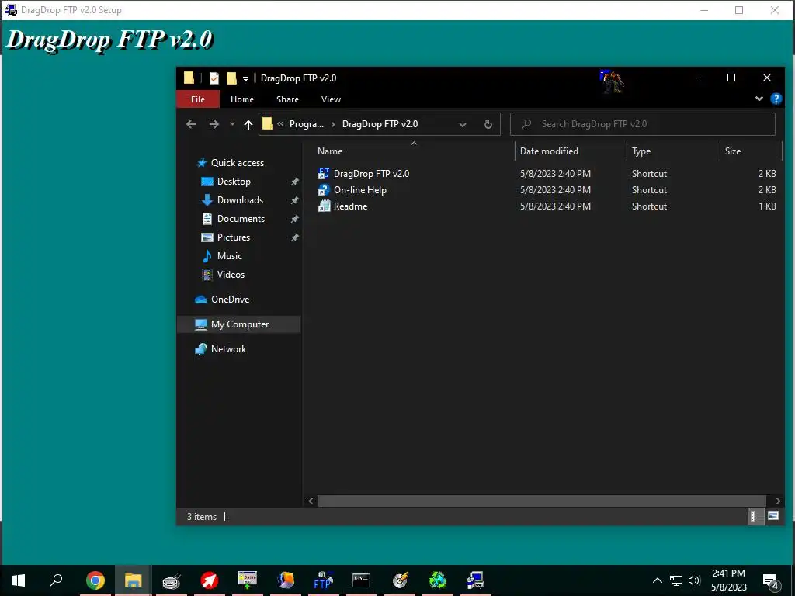Viewport: 795px width, 596px height.
Task: Open the notification center icon
Action: (x=771, y=582)
